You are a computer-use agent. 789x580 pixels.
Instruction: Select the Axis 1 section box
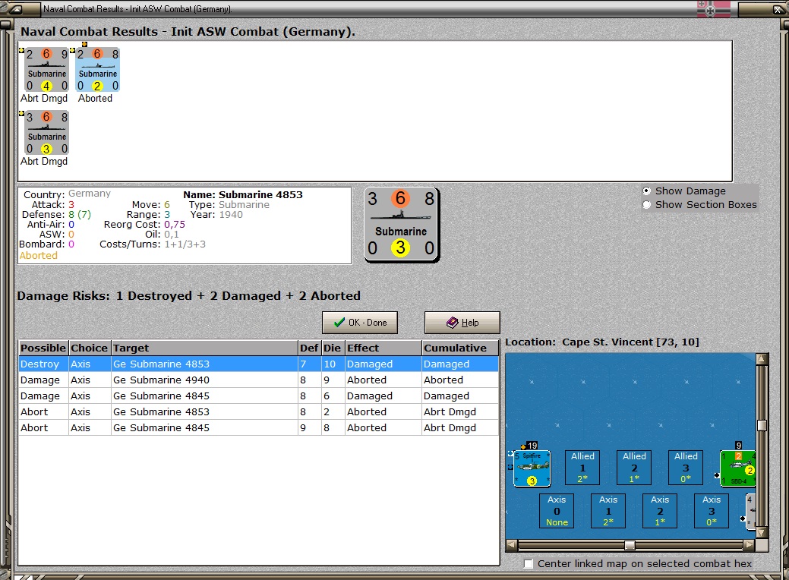tap(608, 511)
